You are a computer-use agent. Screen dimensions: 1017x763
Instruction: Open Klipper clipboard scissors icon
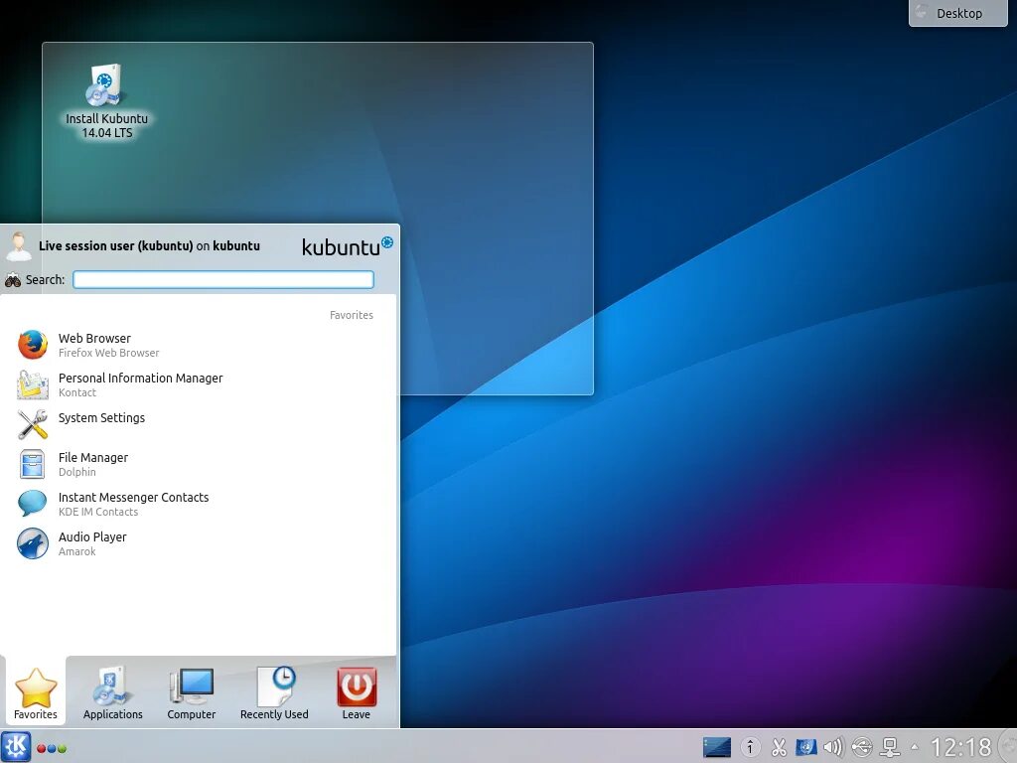(779, 747)
